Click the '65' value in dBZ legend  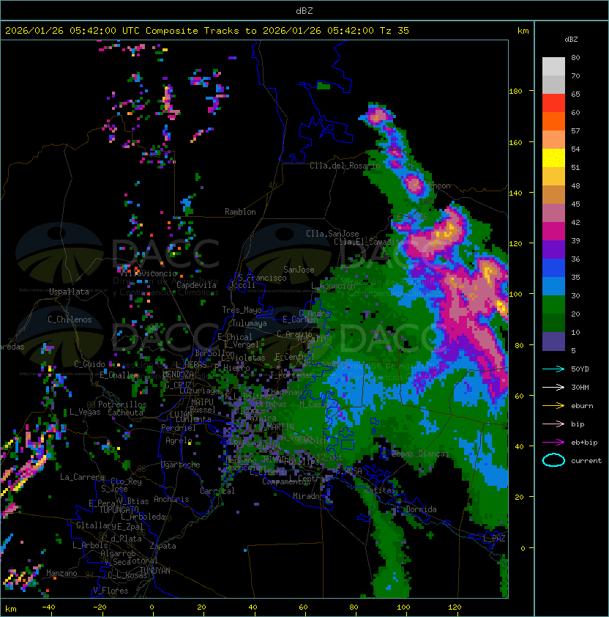pos(575,94)
